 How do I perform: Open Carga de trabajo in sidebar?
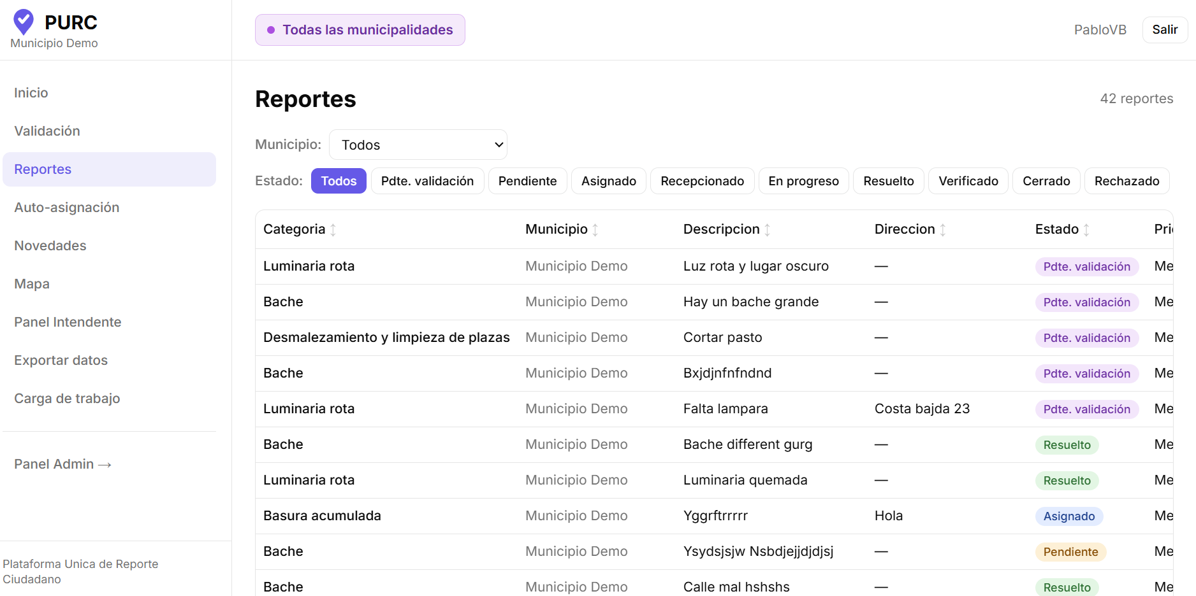coord(109,399)
